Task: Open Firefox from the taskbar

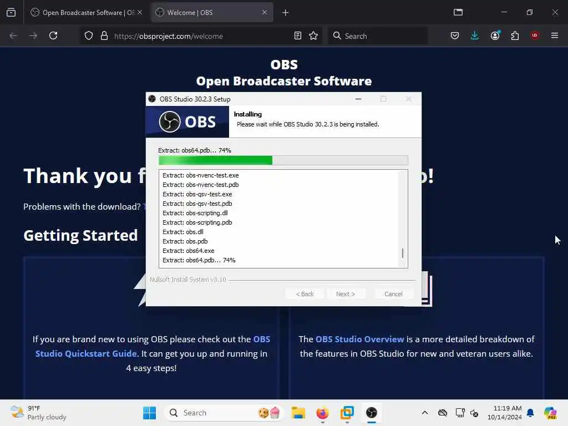Action: click(322, 413)
